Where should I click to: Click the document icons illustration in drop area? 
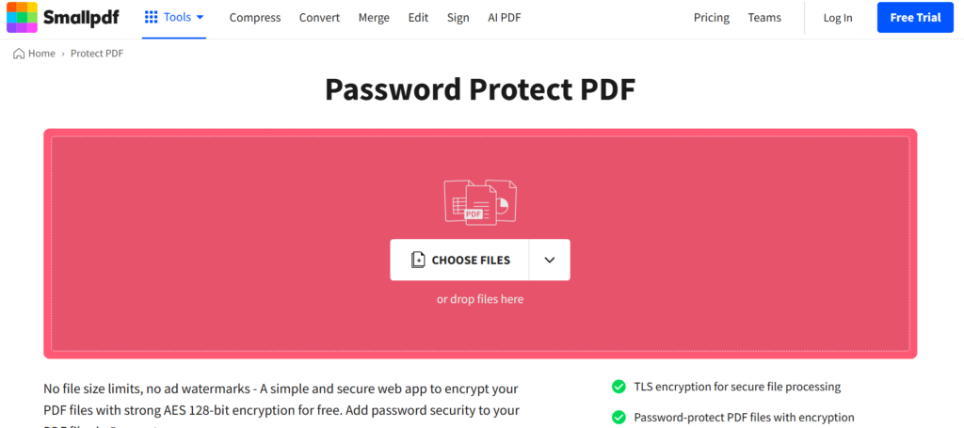point(480,202)
